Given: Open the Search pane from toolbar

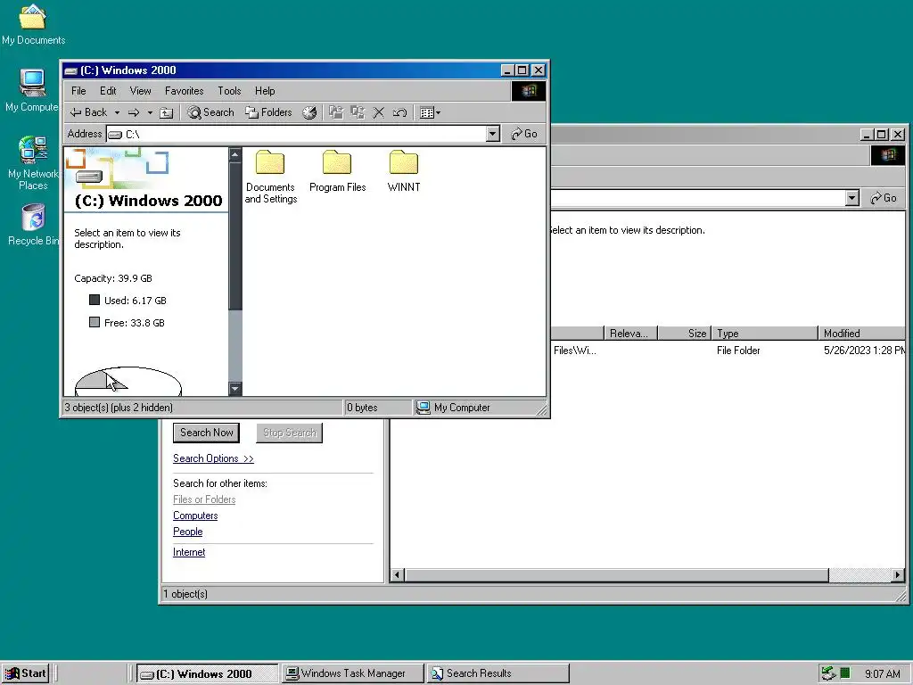Looking at the screenshot, I should (x=210, y=112).
